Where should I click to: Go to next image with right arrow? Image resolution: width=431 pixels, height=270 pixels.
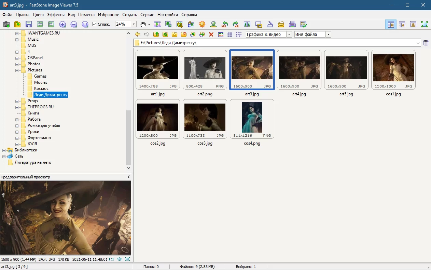(x=51, y=24)
